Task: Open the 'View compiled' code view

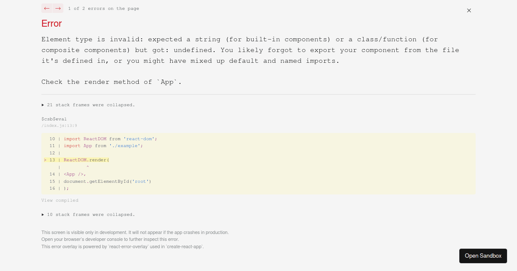Action: (60, 200)
